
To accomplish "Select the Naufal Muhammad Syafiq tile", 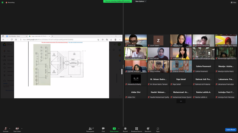I will [158, 92].
